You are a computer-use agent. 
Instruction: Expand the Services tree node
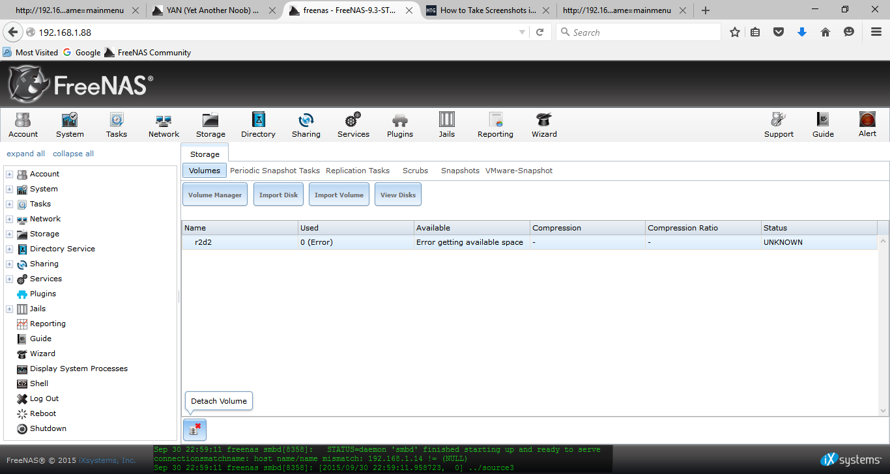[x=9, y=279]
